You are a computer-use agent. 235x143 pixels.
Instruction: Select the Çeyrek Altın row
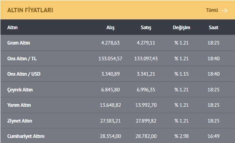(x=118, y=89)
